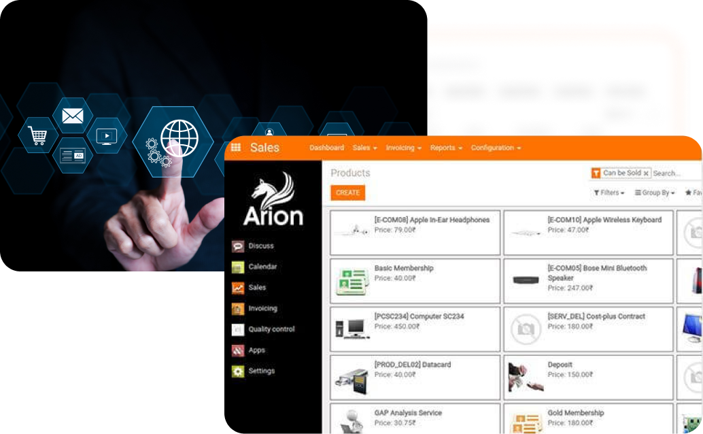Remove the Can be Sold filter tag
The height and width of the screenshot is (434, 703).
(646, 173)
